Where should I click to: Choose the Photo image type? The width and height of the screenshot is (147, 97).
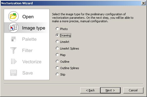pyautogui.click(x=62, y=29)
